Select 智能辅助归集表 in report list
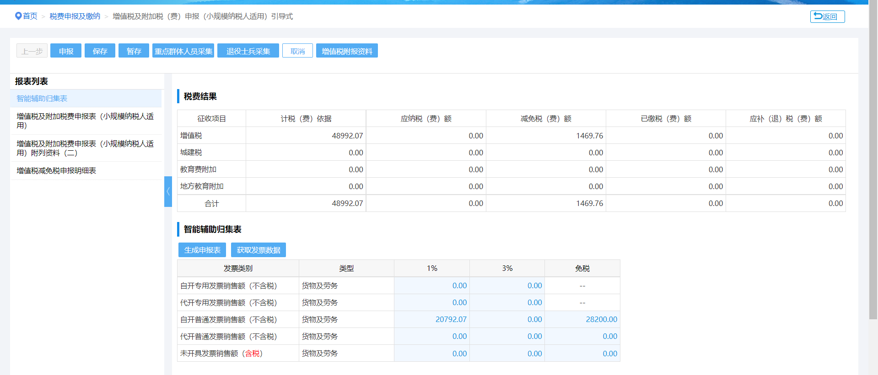The height and width of the screenshot is (375, 878). pyautogui.click(x=86, y=98)
